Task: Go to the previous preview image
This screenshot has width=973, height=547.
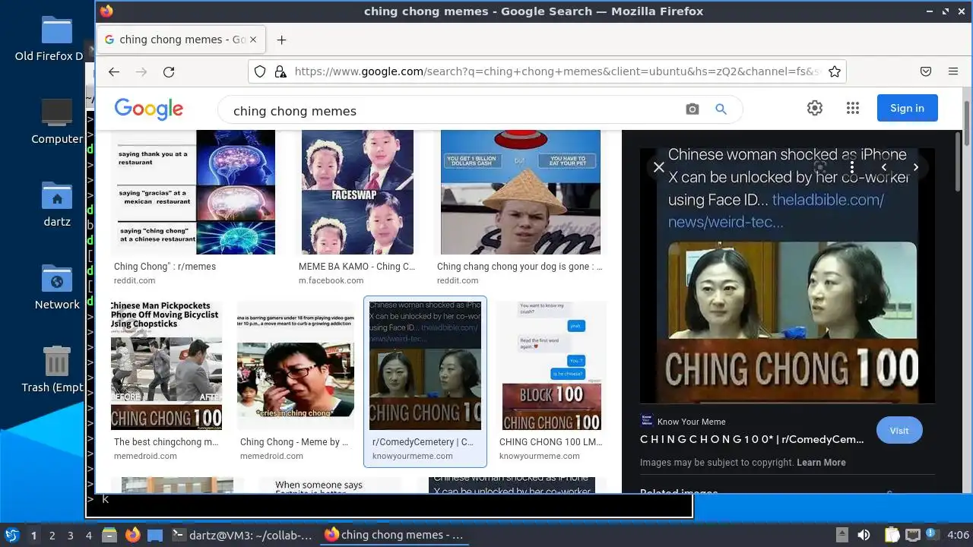Action: coord(884,167)
